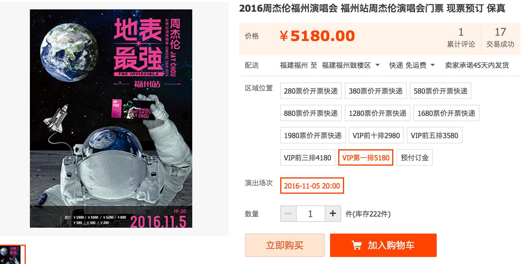Add to cart via 加入购物车 button
The height and width of the screenshot is (264, 527).
[383, 245]
